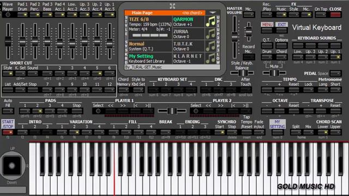The image size is (349, 196).
Task: Open the Options button
Action: (281, 46)
